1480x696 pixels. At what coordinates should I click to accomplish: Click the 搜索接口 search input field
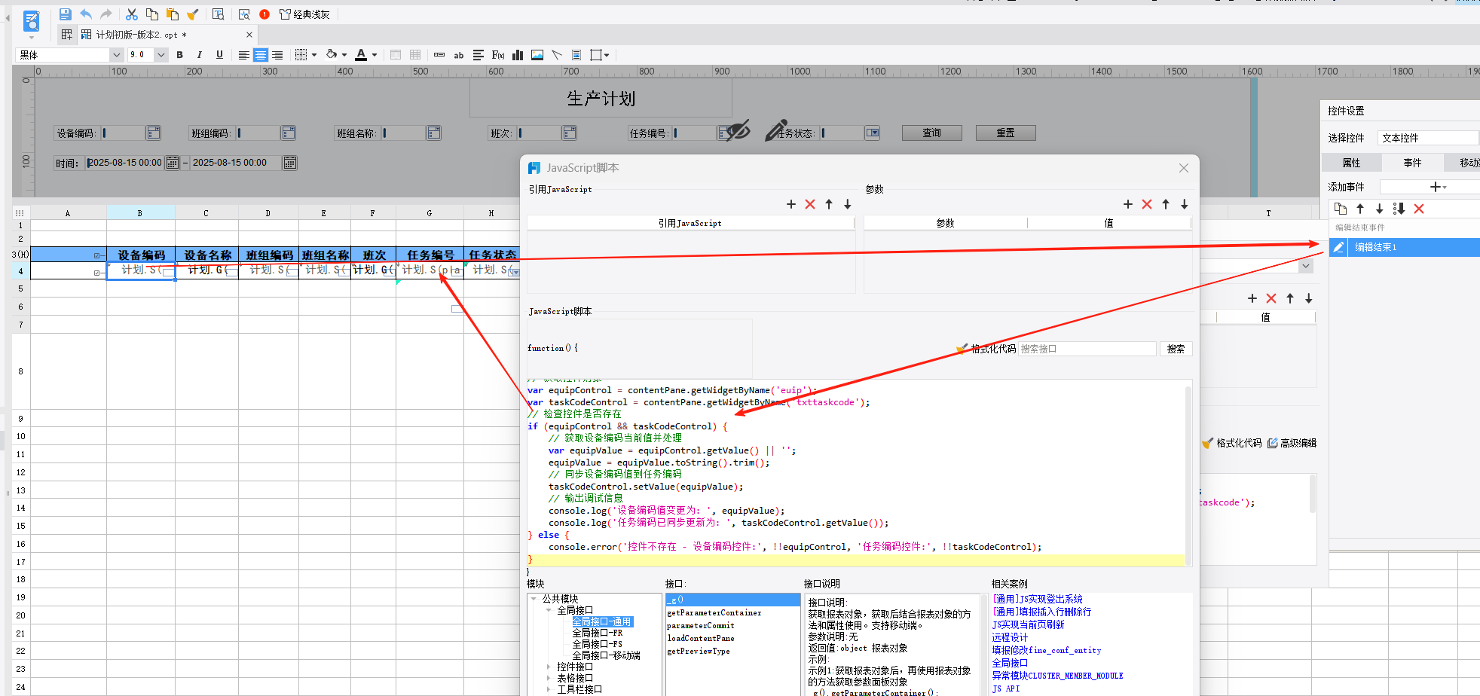point(1087,349)
